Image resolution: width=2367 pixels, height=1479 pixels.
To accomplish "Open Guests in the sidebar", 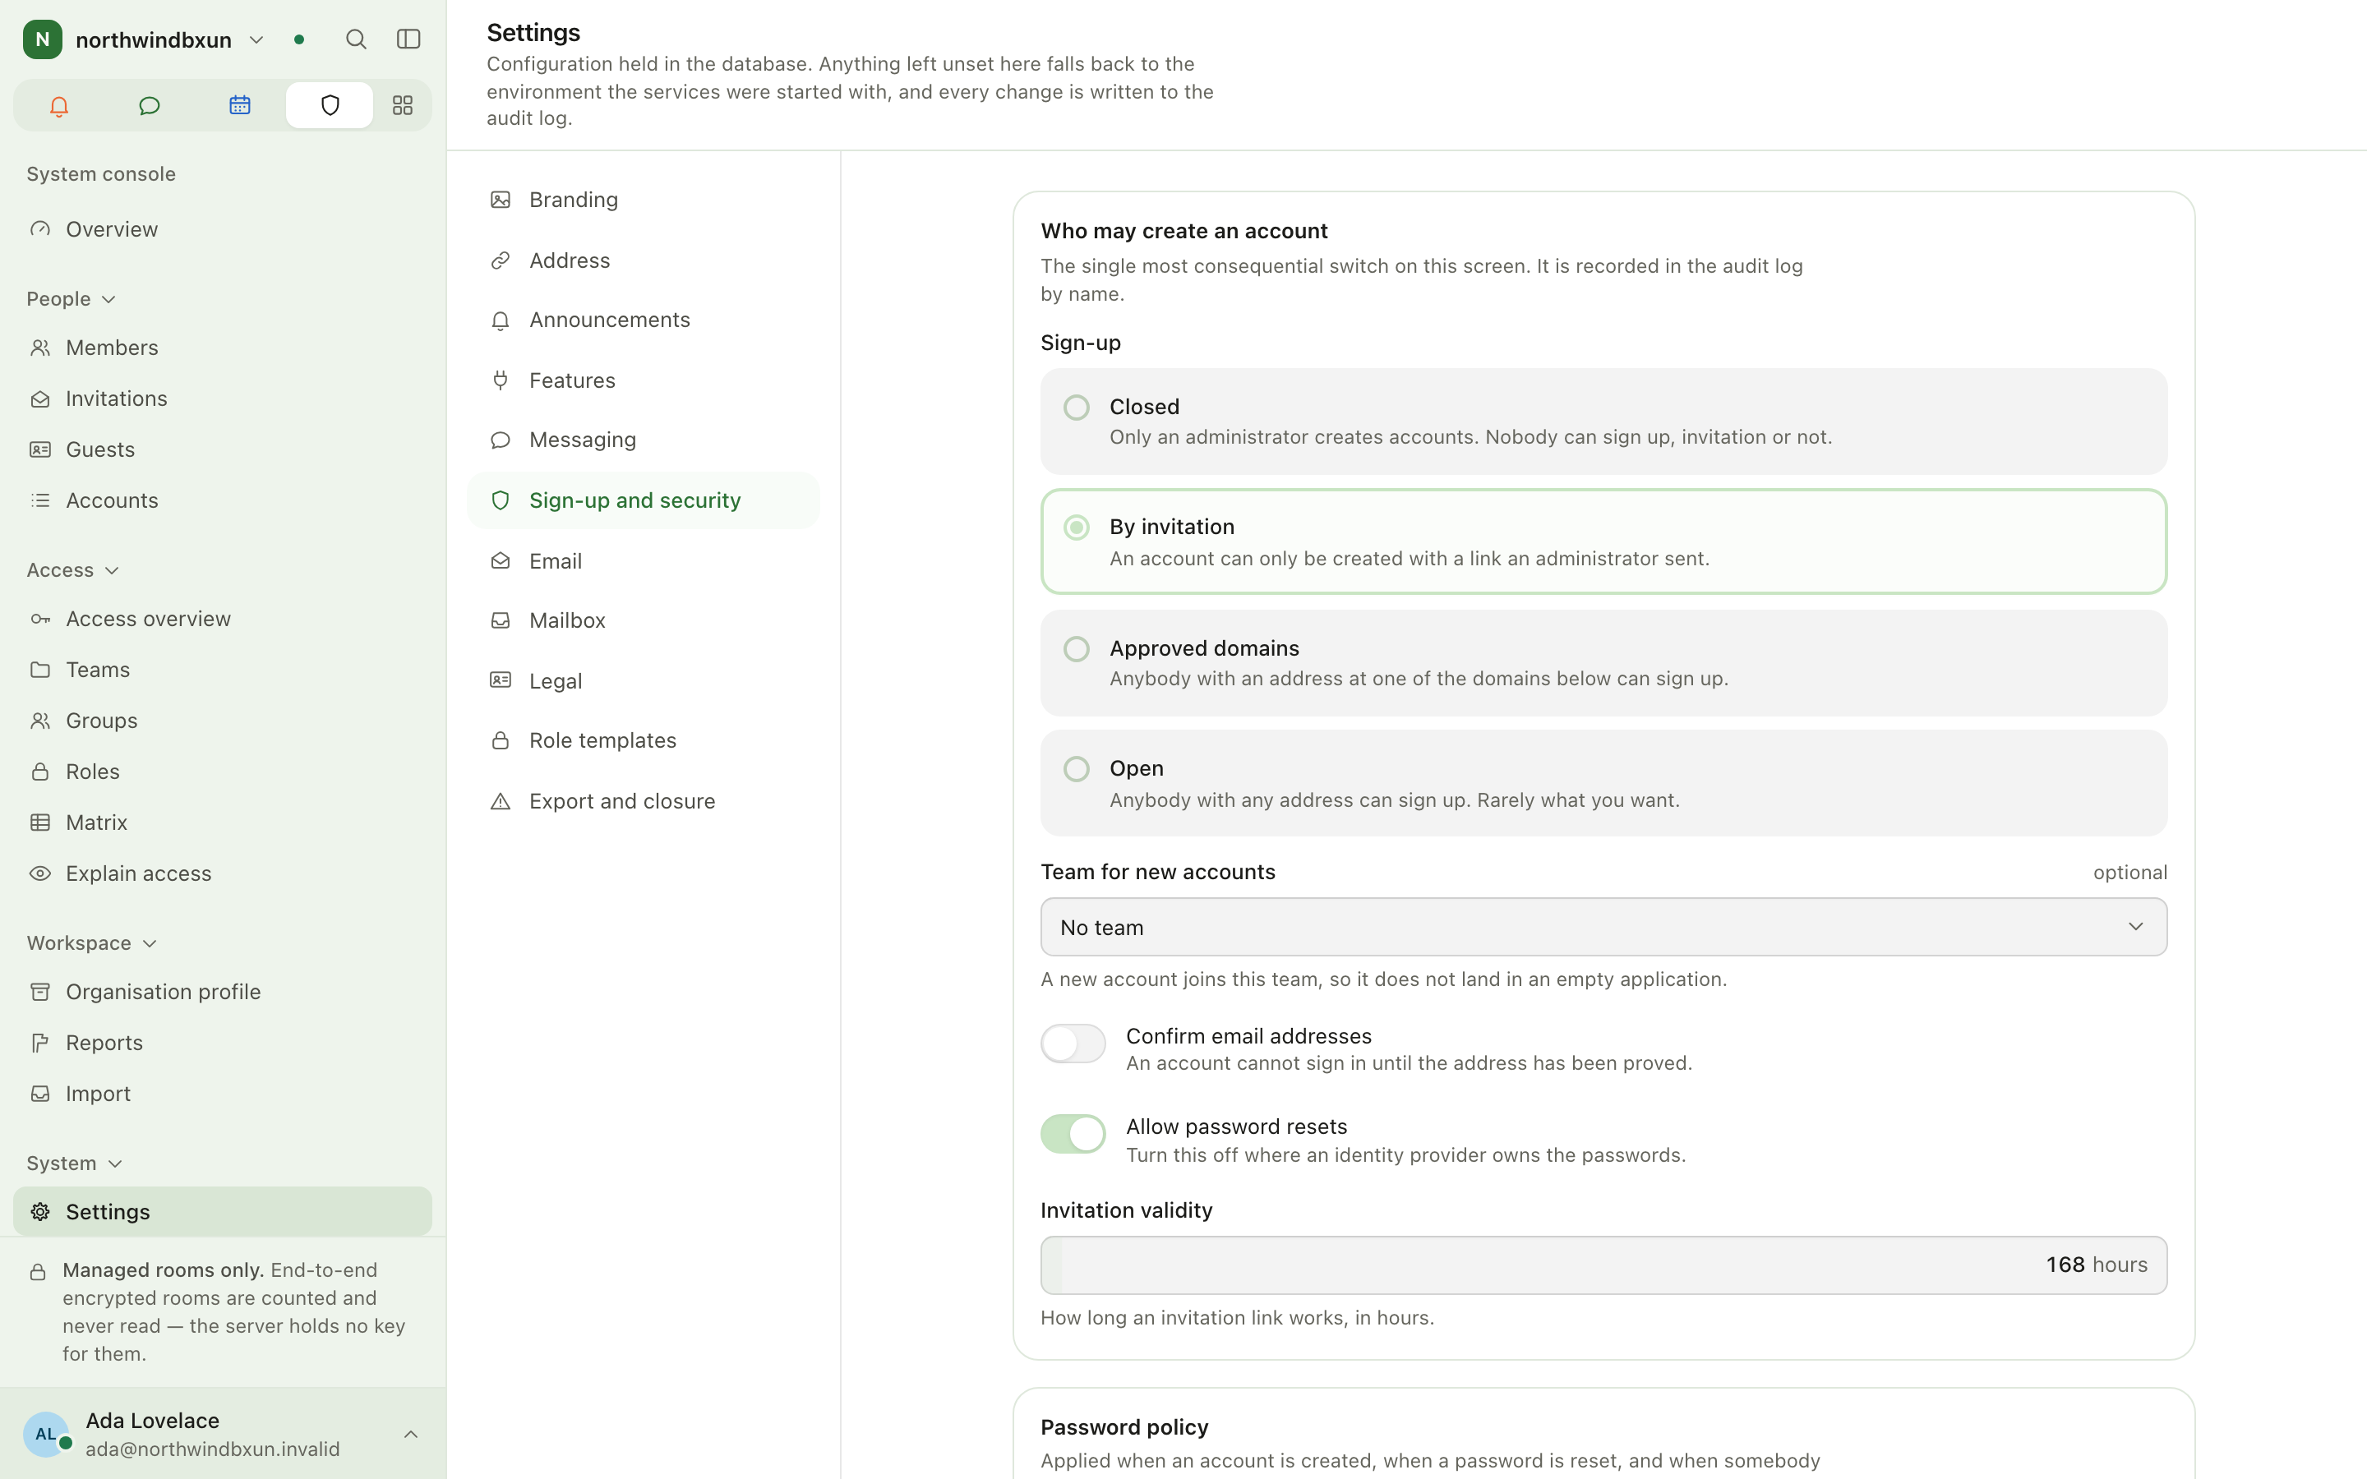I will point(222,449).
